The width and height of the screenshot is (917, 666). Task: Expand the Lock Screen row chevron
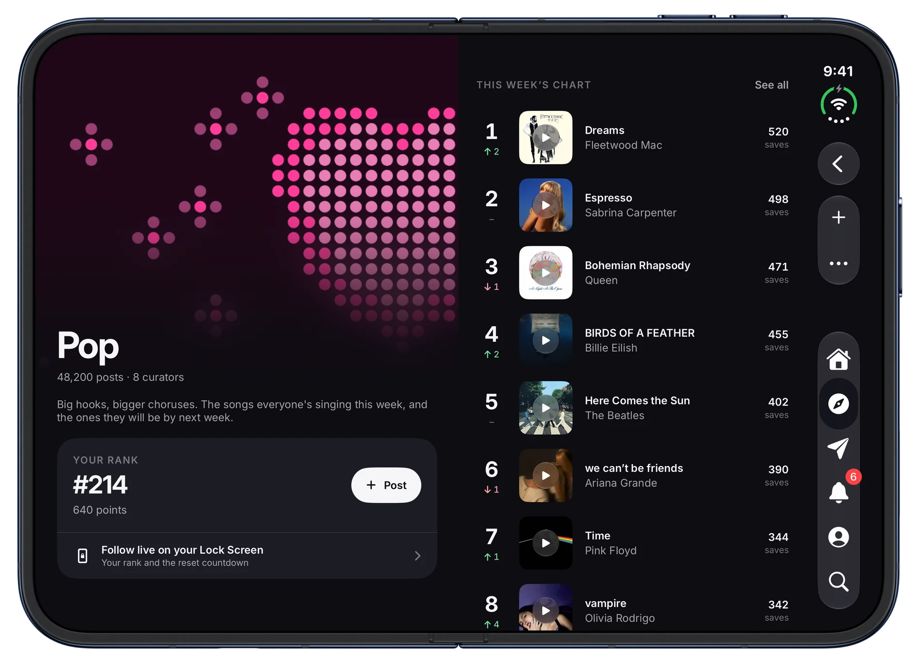pos(417,556)
